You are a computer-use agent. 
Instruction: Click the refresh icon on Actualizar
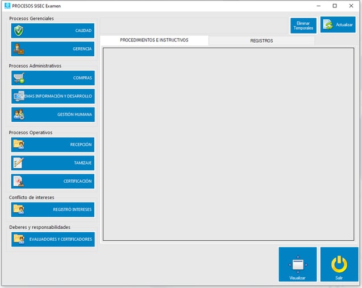coord(328,25)
